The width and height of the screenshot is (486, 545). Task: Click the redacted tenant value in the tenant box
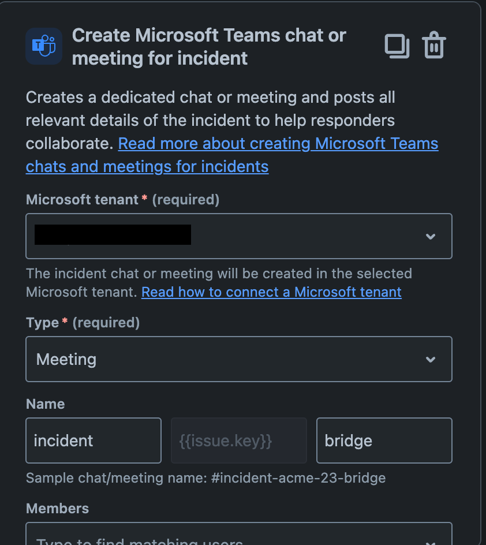113,235
